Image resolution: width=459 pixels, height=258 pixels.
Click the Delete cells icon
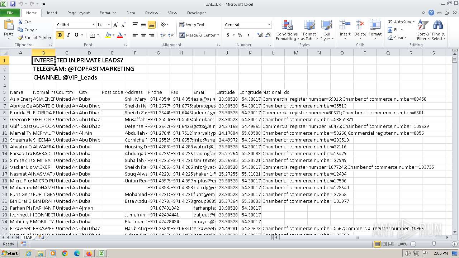pos(360,25)
